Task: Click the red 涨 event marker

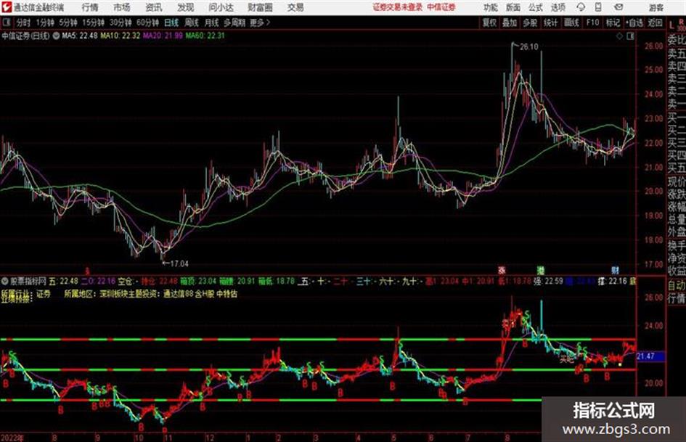Action: [502, 270]
